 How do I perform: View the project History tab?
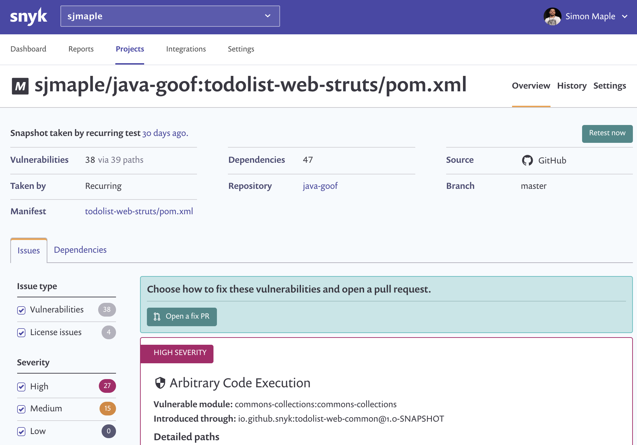(x=572, y=86)
